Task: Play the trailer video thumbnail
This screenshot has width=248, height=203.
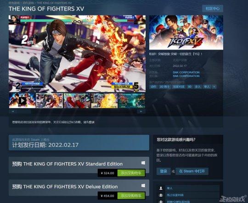Action: click(23, 100)
